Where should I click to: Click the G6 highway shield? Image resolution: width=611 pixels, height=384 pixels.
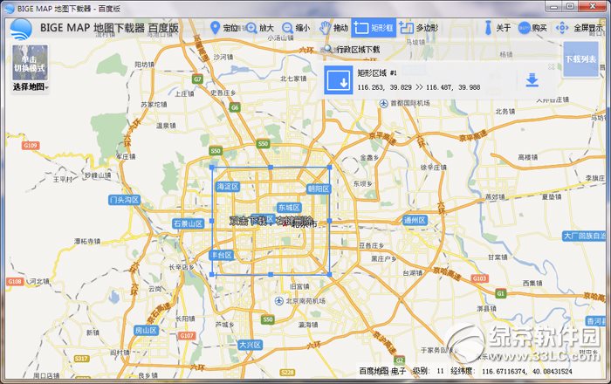[235, 107]
